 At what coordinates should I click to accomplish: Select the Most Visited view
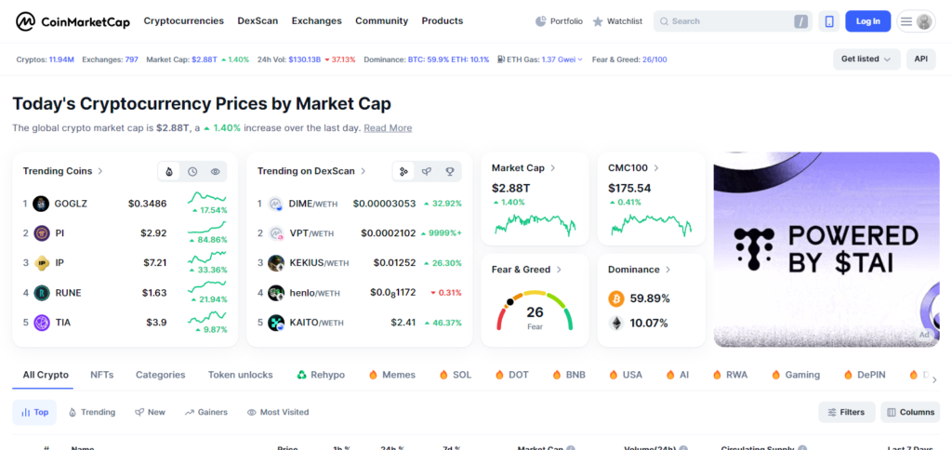[x=277, y=412]
